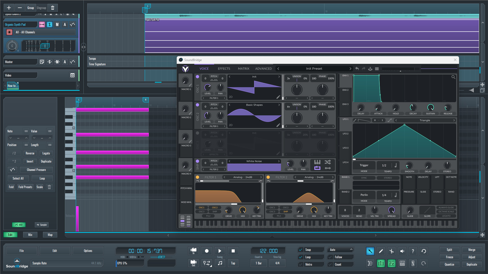Toggle the shuffle icon in the SMP row
This screenshot has height=274, width=488.
(x=328, y=162)
